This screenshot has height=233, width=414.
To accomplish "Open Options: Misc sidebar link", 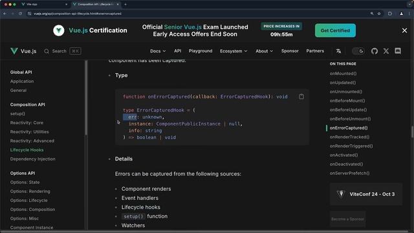I will point(25,218).
